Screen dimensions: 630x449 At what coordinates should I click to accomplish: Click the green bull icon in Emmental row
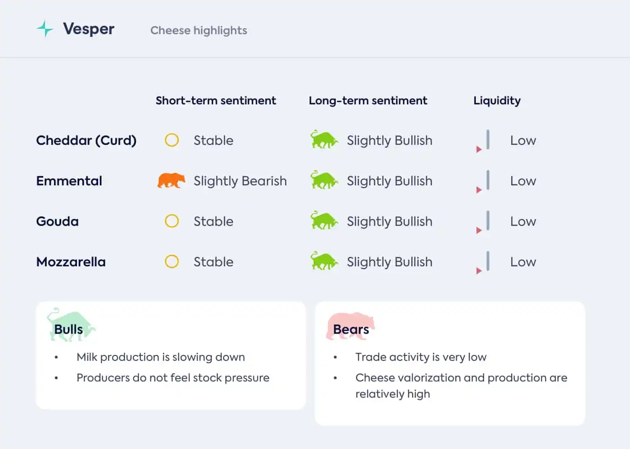[x=324, y=180]
